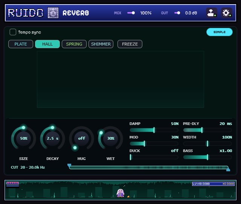Toggle the SIMPLE mode button

(x=220, y=32)
